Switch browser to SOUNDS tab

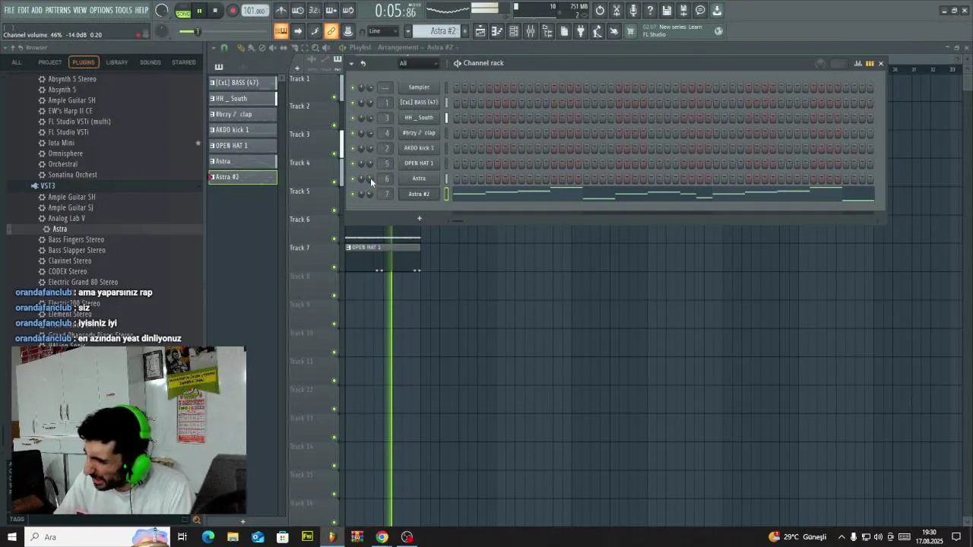[151, 62]
